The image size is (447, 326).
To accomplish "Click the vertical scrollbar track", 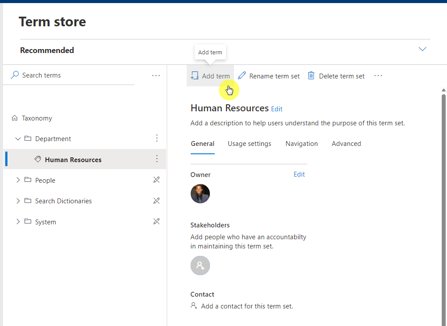I will pyautogui.click(x=443, y=209).
